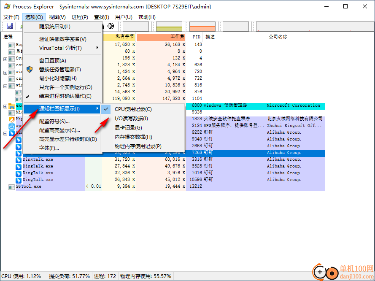Toggle CPU使用记录(C) tray icon option
The height and width of the screenshot is (281, 375).
point(143,109)
